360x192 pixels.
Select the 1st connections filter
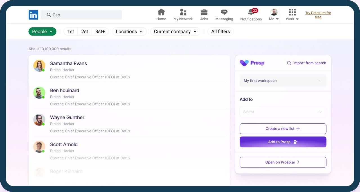(x=70, y=31)
